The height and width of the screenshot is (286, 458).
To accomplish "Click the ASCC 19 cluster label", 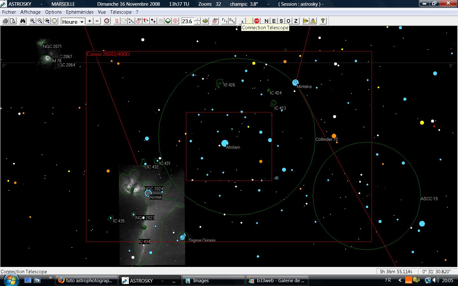I will pos(429,199).
